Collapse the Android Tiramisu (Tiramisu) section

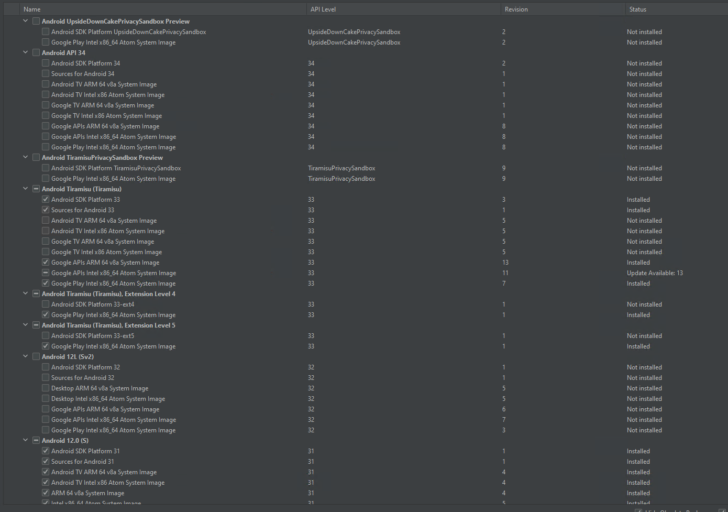pos(25,188)
